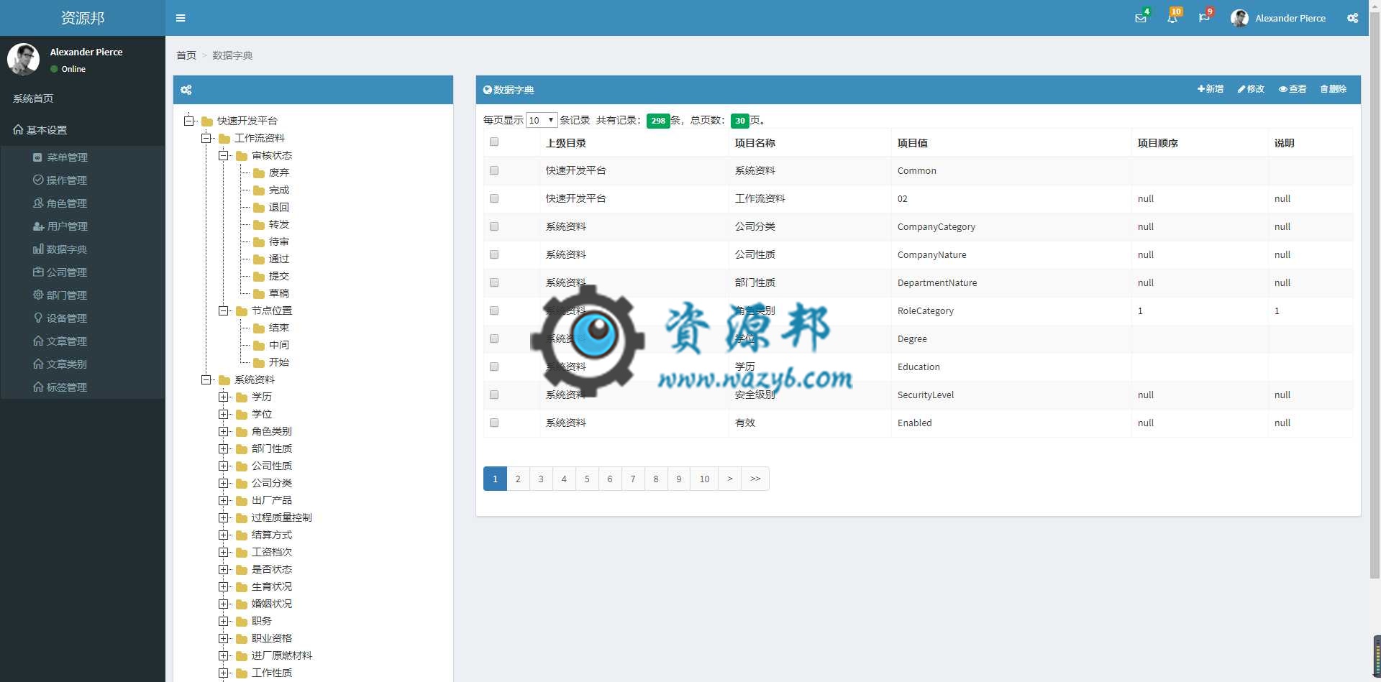
Task: Collapse the 节点位置 tree node
Action: (x=224, y=310)
